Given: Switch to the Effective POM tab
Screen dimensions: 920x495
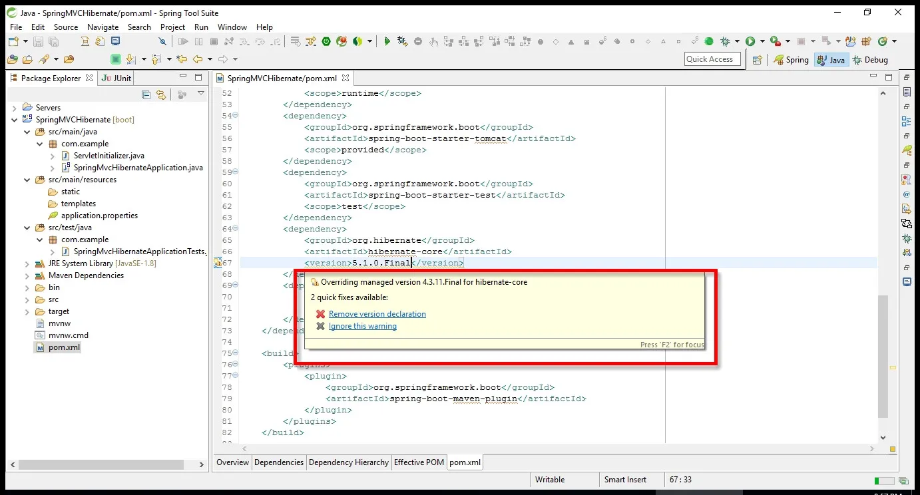Looking at the screenshot, I should [419, 462].
